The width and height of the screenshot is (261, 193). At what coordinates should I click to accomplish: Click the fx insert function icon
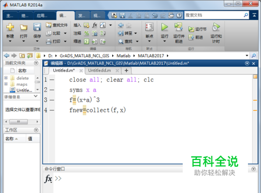click(94, 25)
